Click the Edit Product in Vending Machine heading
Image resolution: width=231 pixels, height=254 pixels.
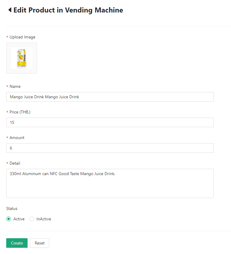click(68, 10)
